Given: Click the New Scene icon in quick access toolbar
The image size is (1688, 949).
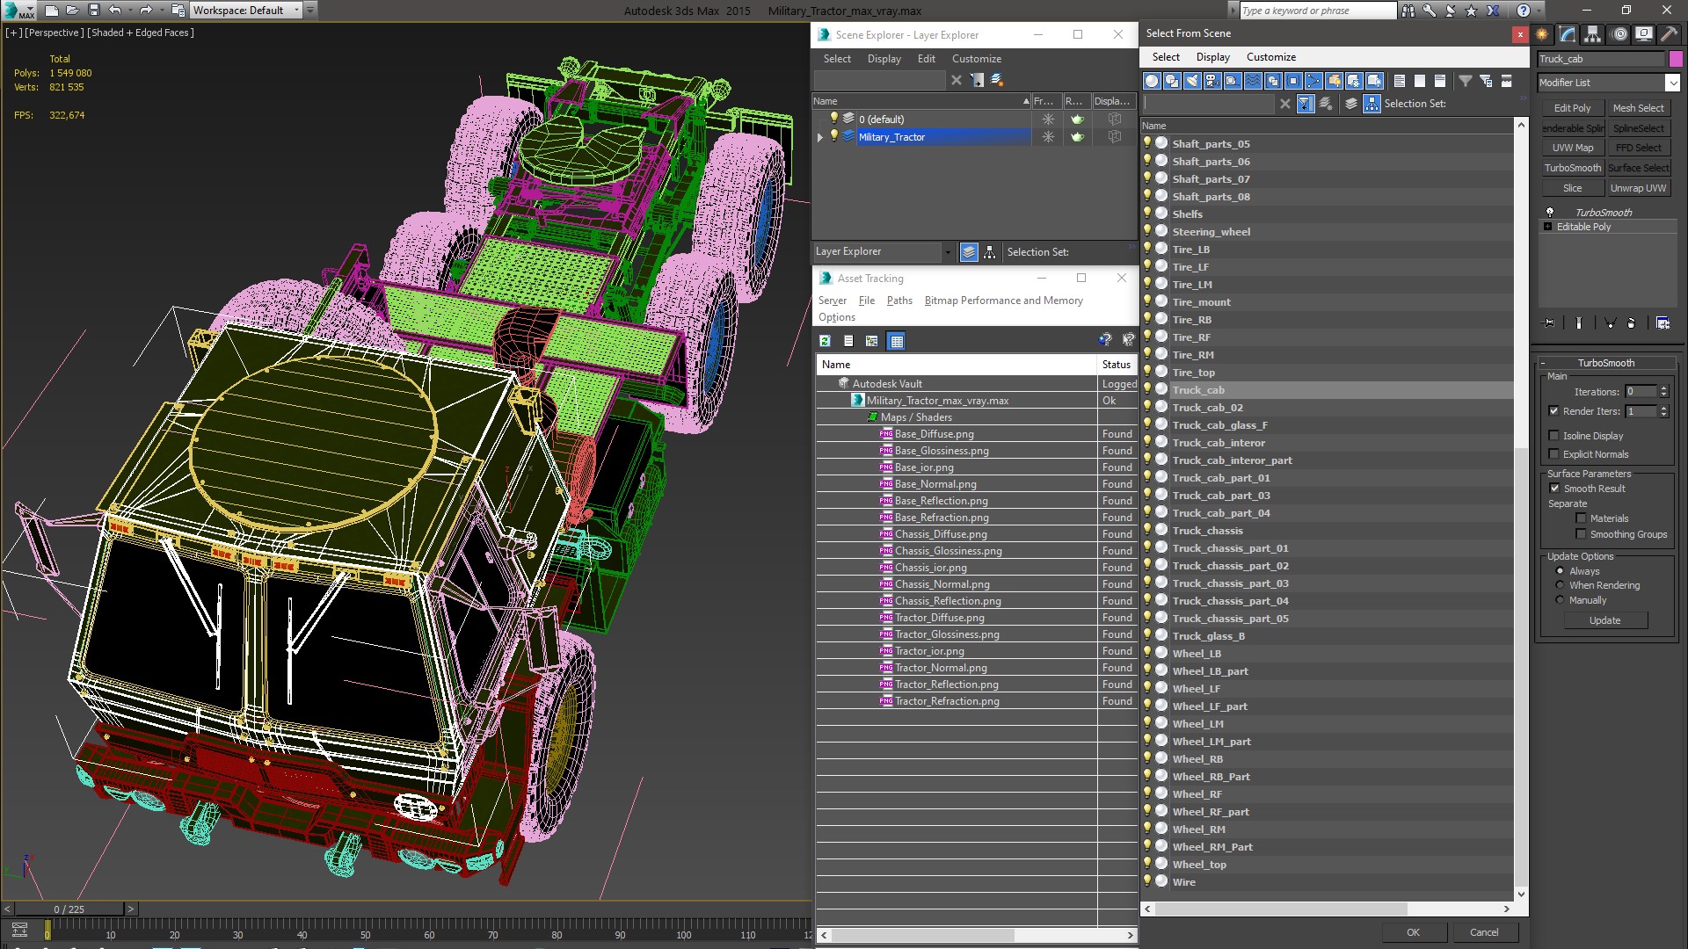Looking at the screenshot, I should point(51,11).
